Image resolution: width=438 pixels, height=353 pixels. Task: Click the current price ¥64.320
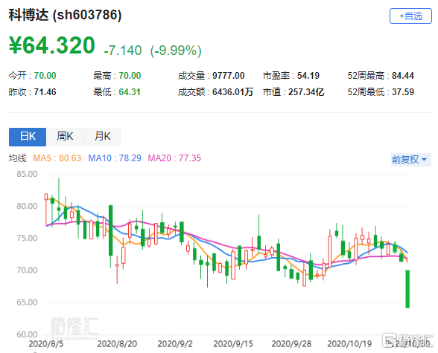(x=52, y=45)
